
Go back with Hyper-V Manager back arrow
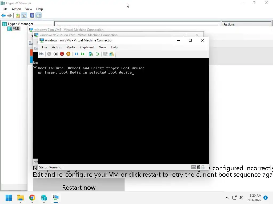pos(3,16)
